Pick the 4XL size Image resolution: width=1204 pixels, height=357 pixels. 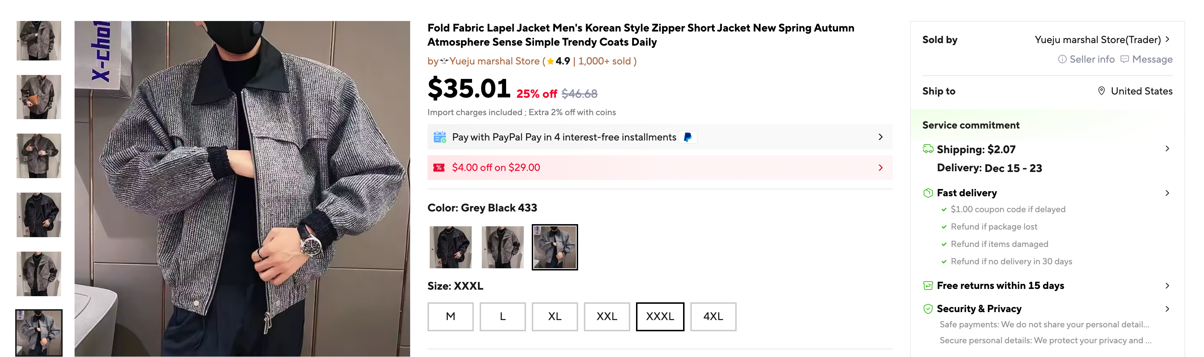click(x=713, y=316)
